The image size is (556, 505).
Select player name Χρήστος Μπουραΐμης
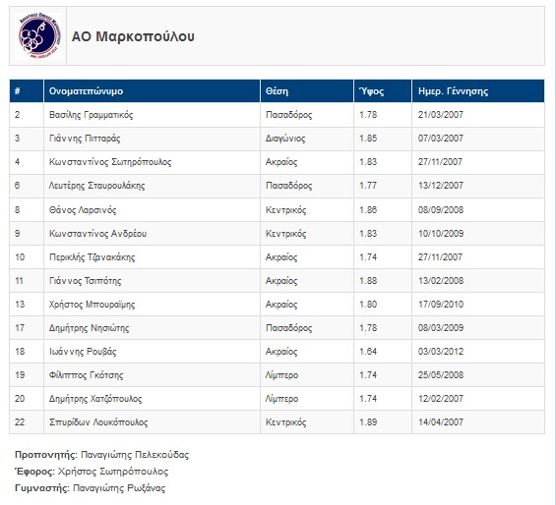(93, 305)
